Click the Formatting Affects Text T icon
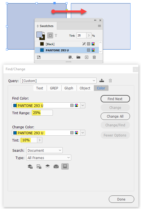Screen dimensions: 141x209 (x=56, y=36)
